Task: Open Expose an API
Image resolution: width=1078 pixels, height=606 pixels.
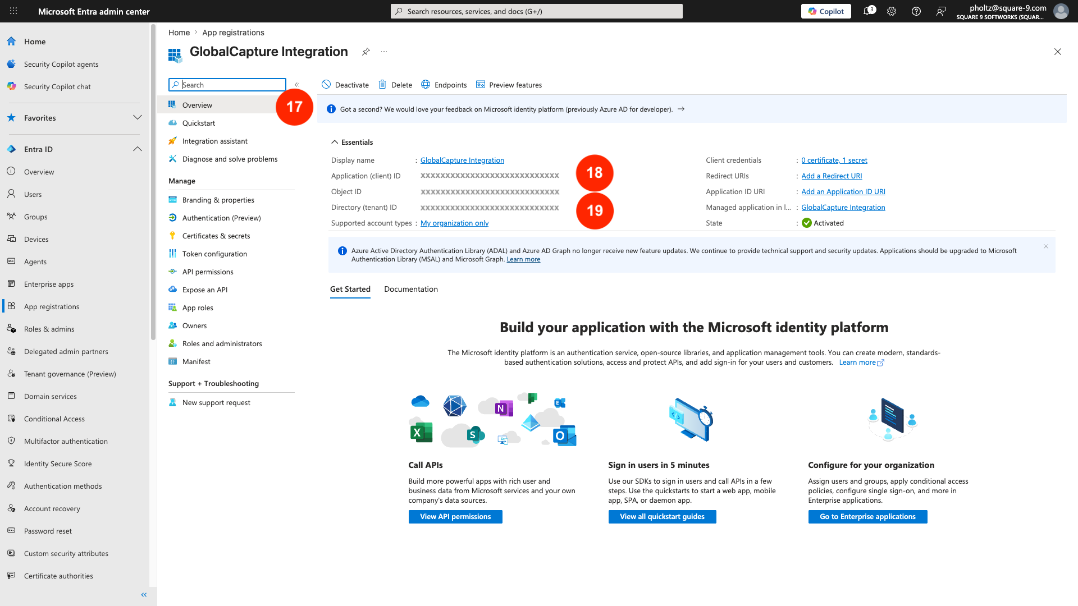Action: 205,290
